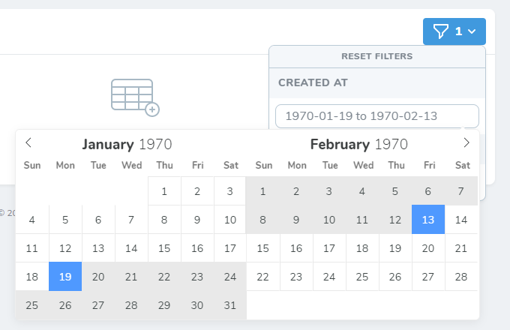Pick February 1 in the calendar
Screen dimensions: 510x330
tap(263, 191)
